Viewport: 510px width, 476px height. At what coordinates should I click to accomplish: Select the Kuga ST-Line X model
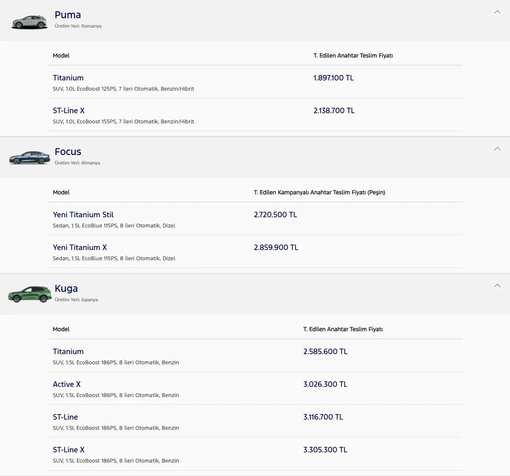68,450
